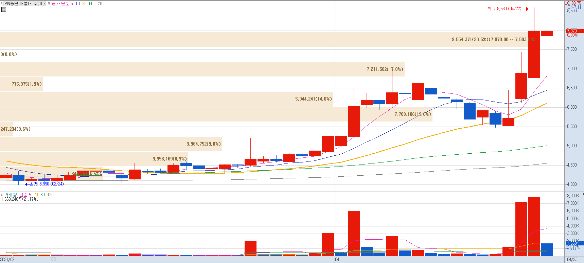584x263 pixels.
Task: Click the 2021/02 date axis label
Action: pos(7,260)
